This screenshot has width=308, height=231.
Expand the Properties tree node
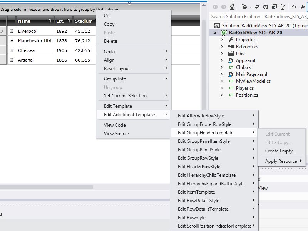[222, 40]
